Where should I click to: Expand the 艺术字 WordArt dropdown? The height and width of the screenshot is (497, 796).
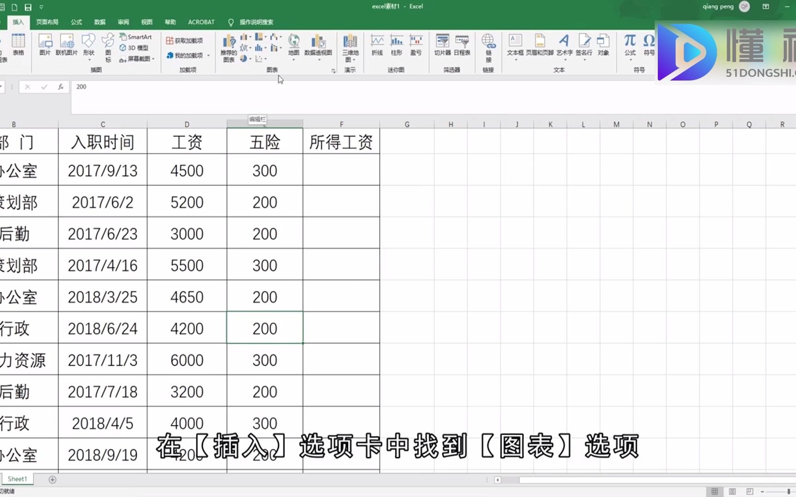[x=565, y=60]
